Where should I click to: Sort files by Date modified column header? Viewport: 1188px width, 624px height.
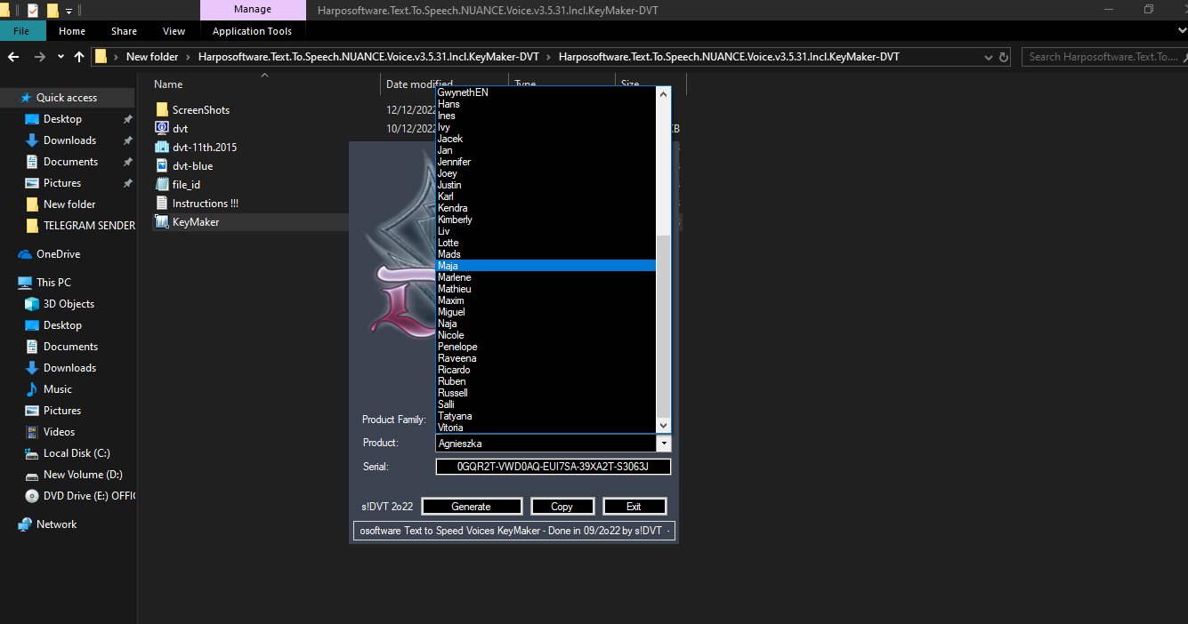419,84
